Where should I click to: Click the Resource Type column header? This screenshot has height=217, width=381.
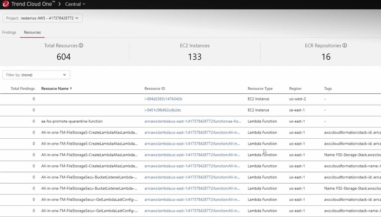260,89
